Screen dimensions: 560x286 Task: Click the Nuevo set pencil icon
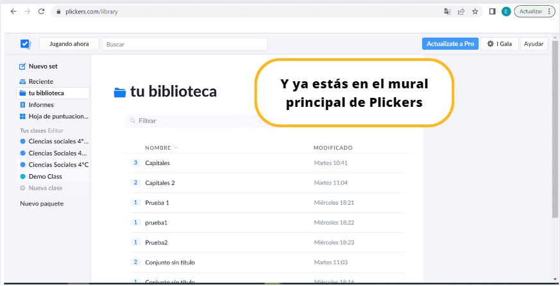tap(22, 67)
